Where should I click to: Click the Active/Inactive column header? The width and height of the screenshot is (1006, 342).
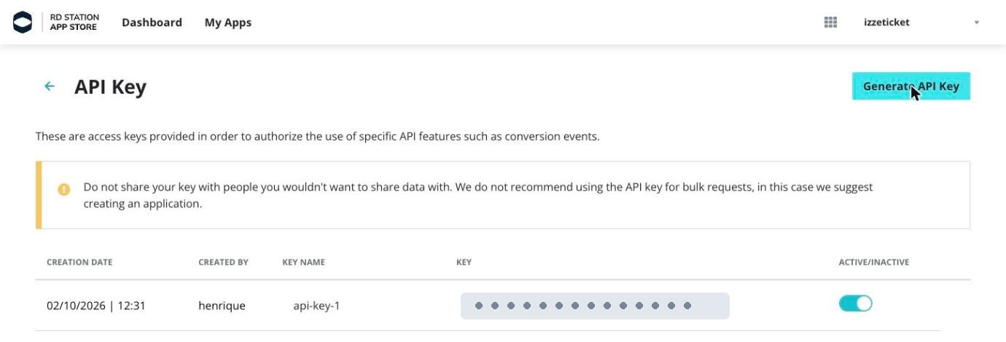point(874,262)
